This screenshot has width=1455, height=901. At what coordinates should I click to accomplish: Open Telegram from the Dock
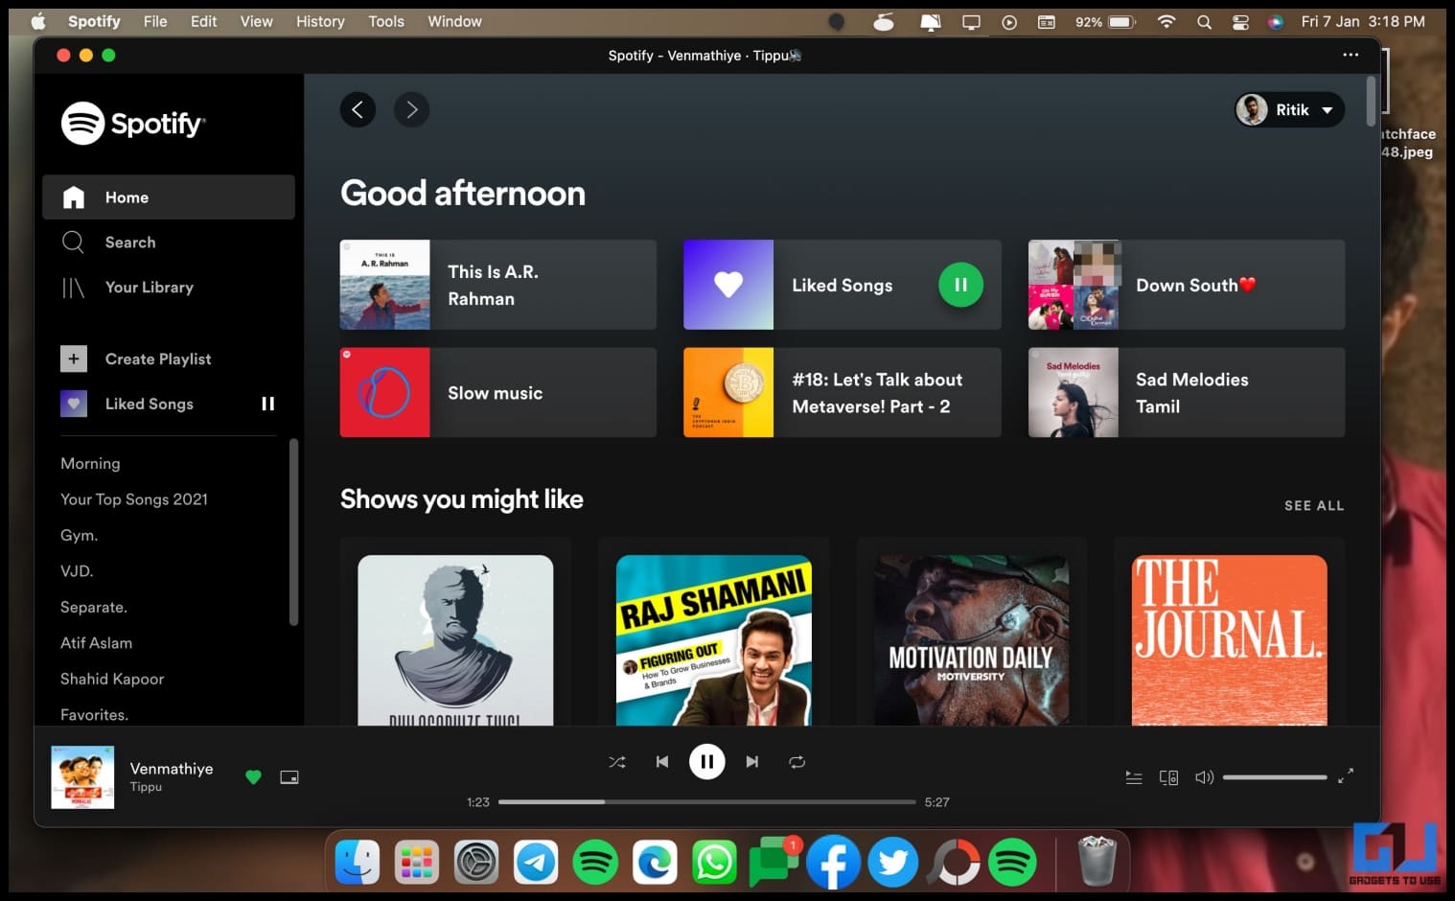pos(536,863)
